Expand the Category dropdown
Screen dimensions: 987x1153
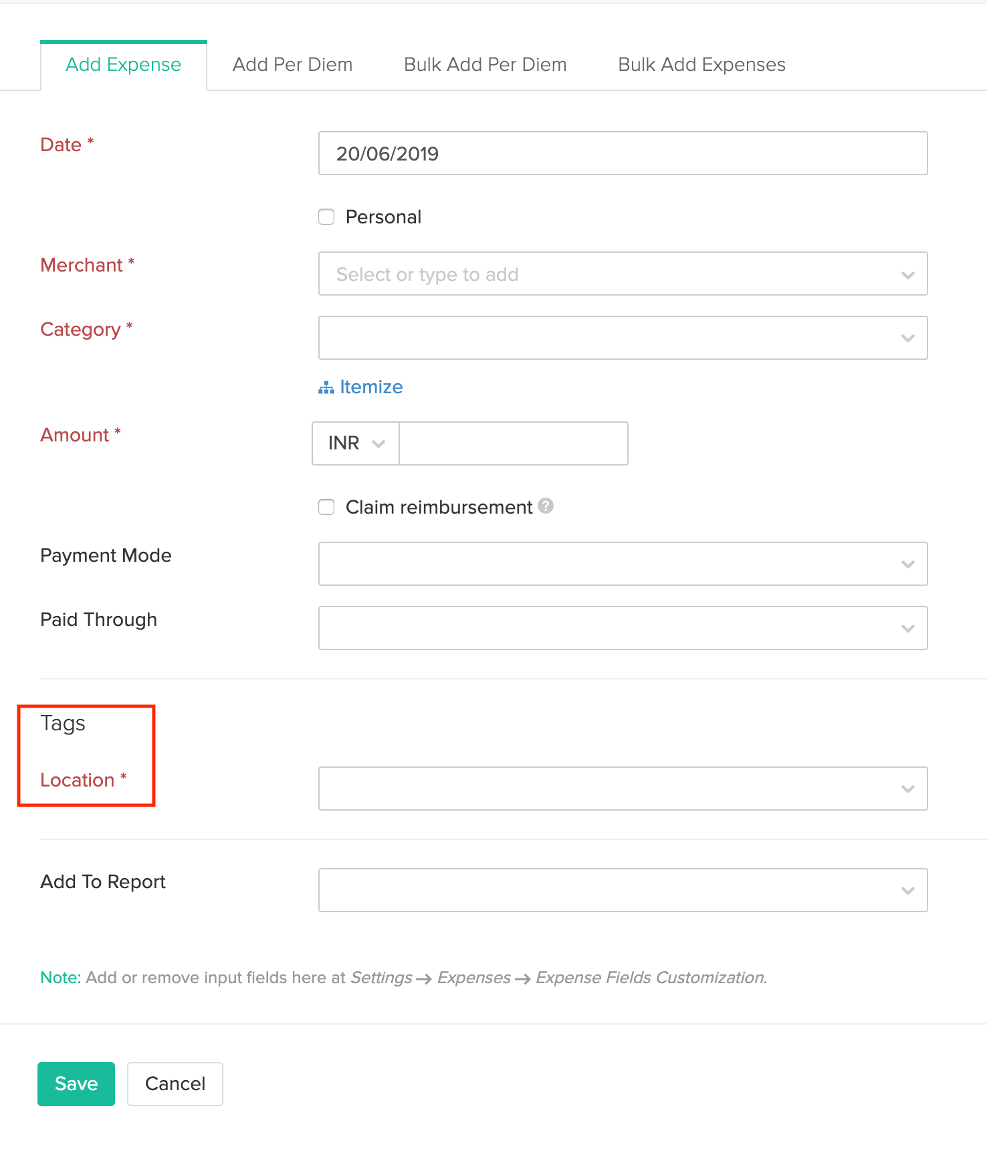(x=623, y=338)
